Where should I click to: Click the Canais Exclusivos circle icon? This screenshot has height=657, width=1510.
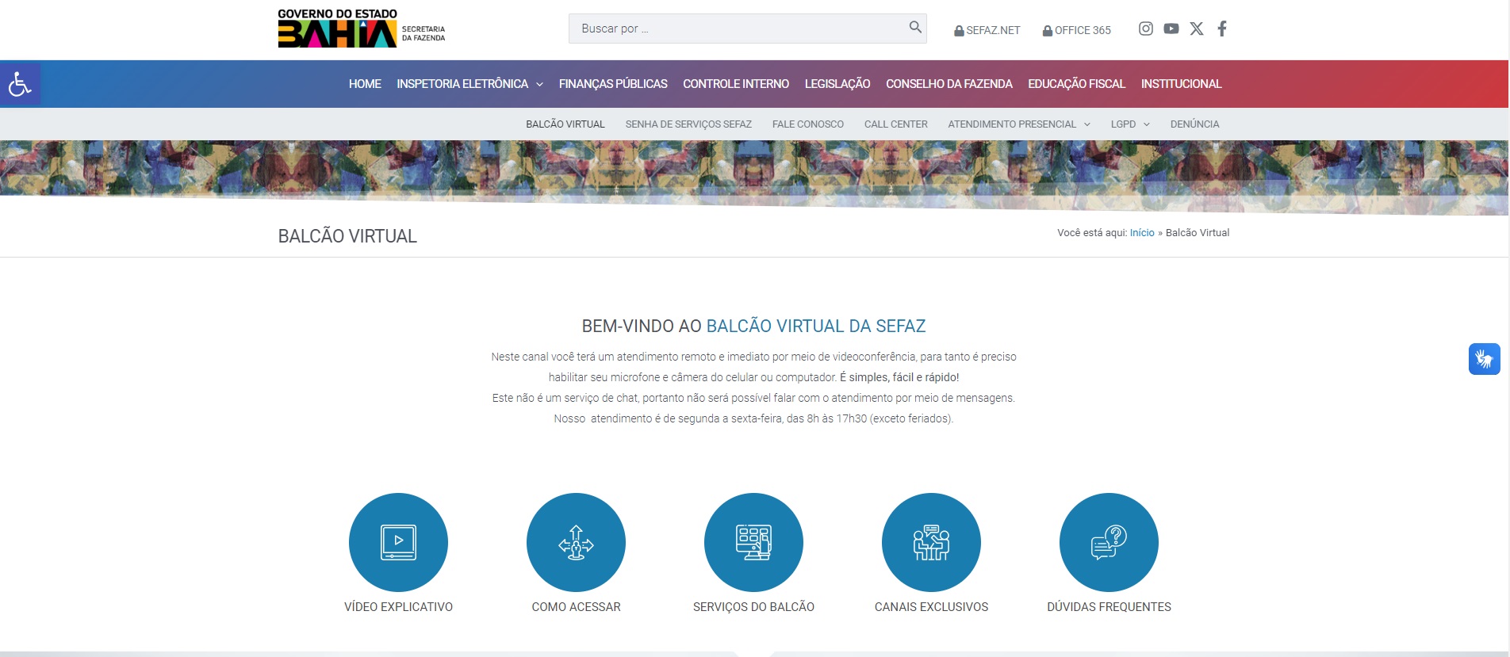(x=931, y=542)
